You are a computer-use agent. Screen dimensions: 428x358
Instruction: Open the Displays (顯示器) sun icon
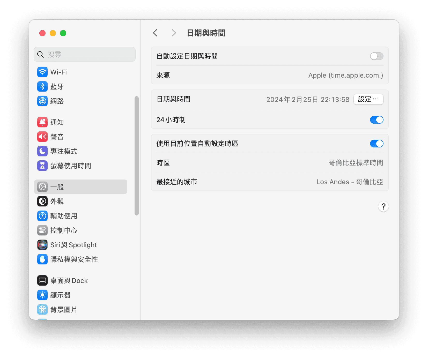click(x=42, y=295)
